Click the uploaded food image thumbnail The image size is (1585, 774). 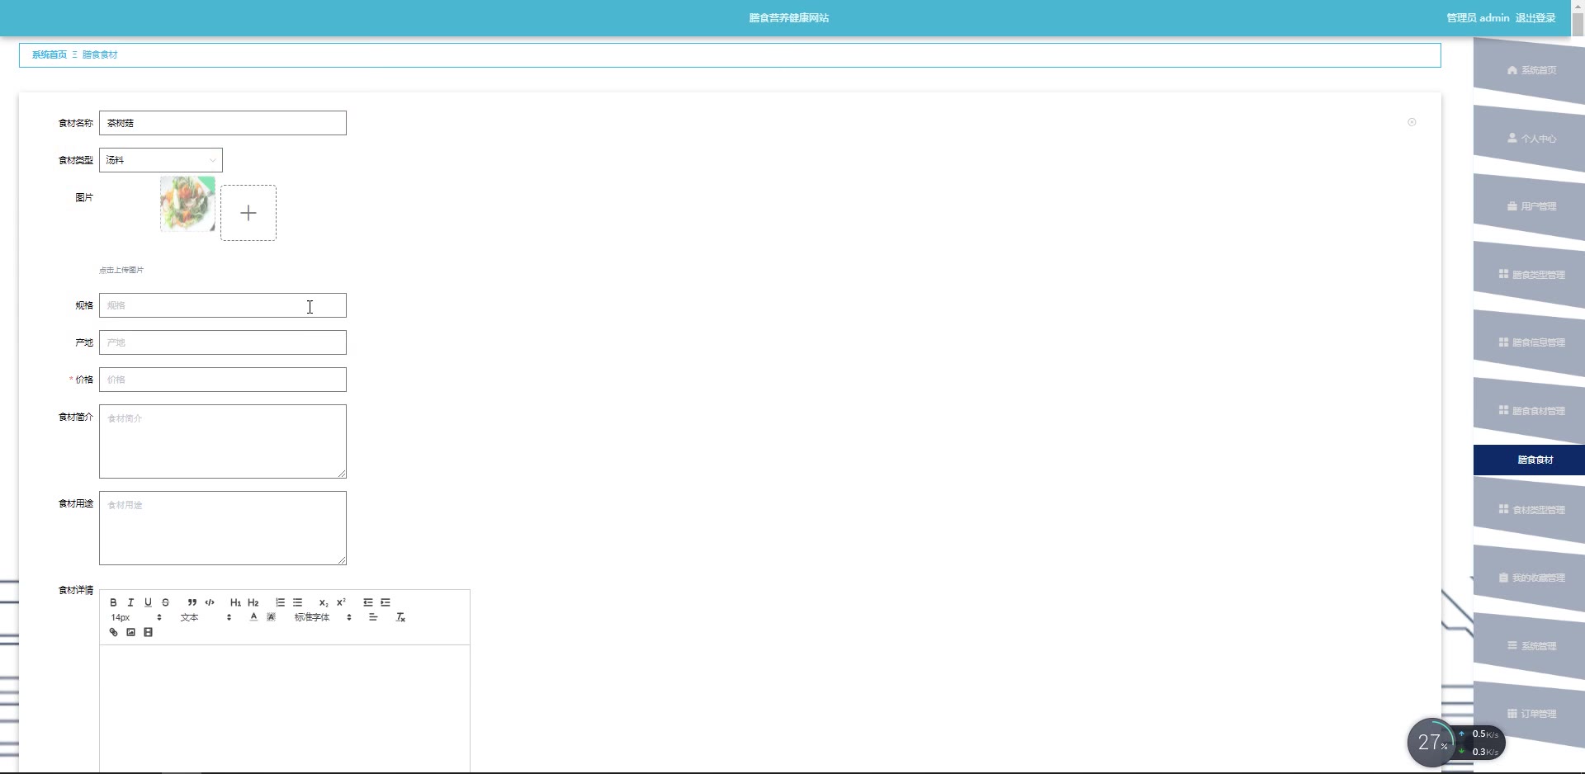(x=187, y=204)
